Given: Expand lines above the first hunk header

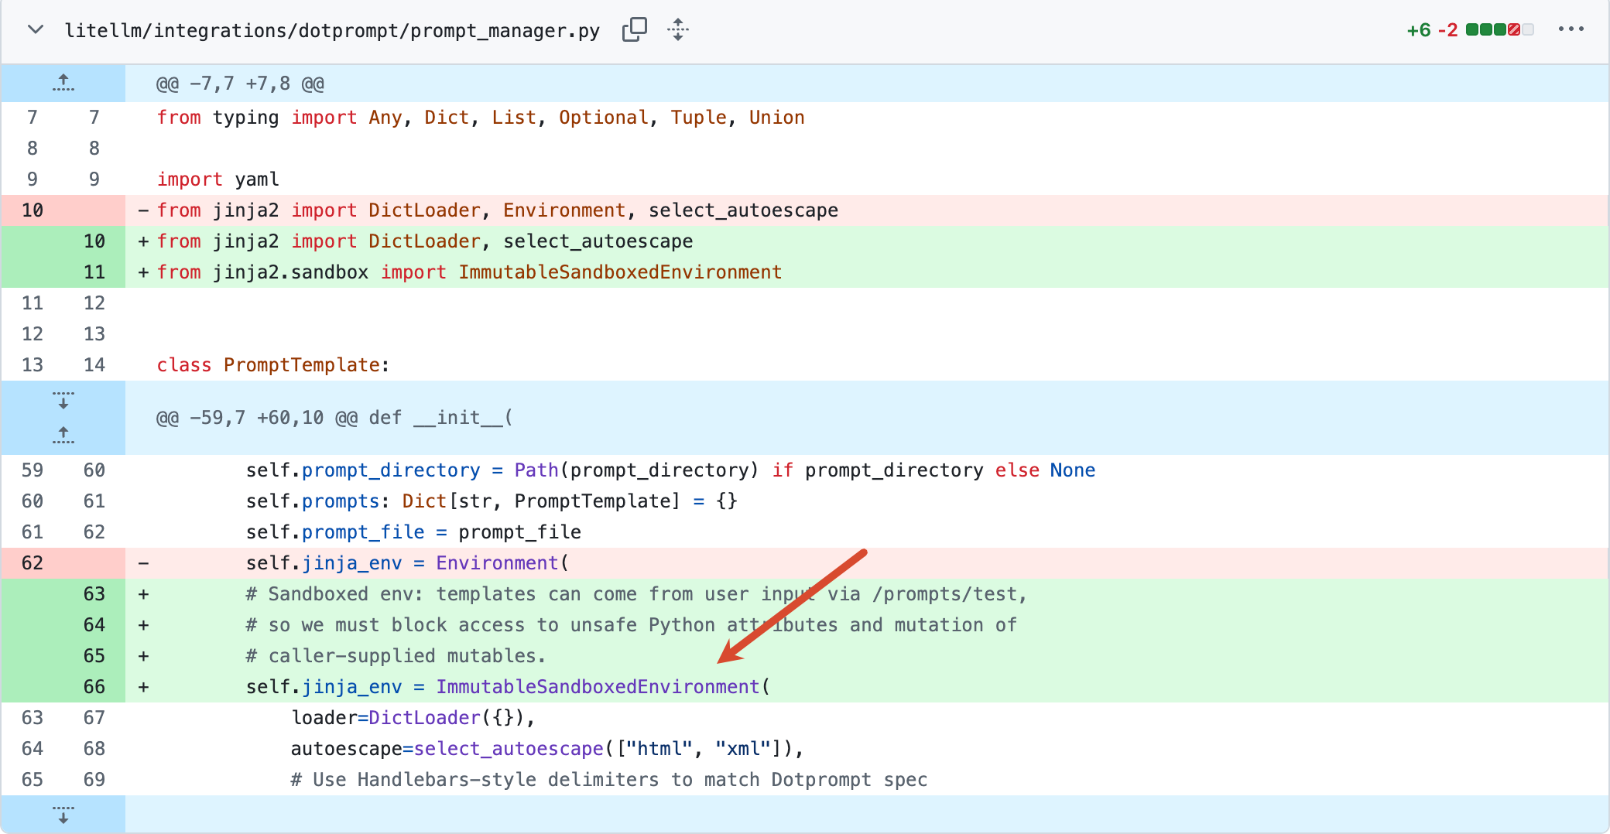Looking at the screenshot, I should click(x=63, y=83).
